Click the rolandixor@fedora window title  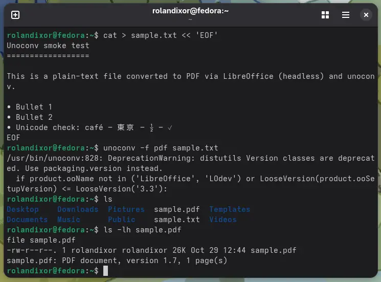190,11
